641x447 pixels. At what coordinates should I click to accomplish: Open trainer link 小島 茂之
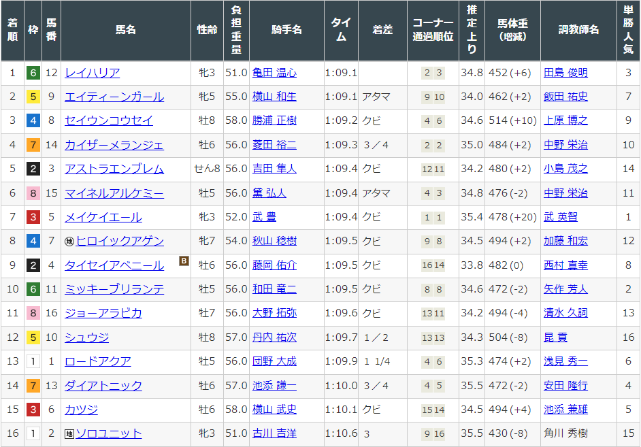(x=565, y=169)
